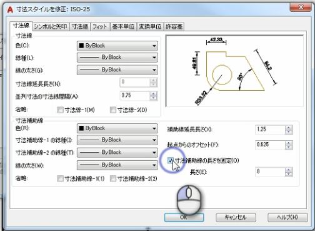Open help with ヘルプ(H) button
Screen dimensions: 315x231
287,217
